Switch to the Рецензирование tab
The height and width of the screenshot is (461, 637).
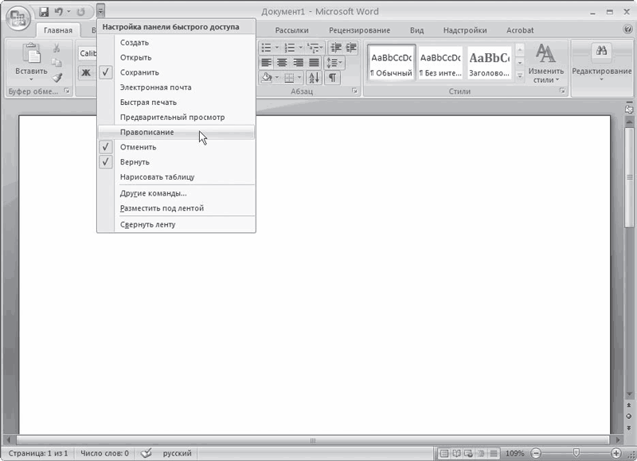tap(360, 30)
